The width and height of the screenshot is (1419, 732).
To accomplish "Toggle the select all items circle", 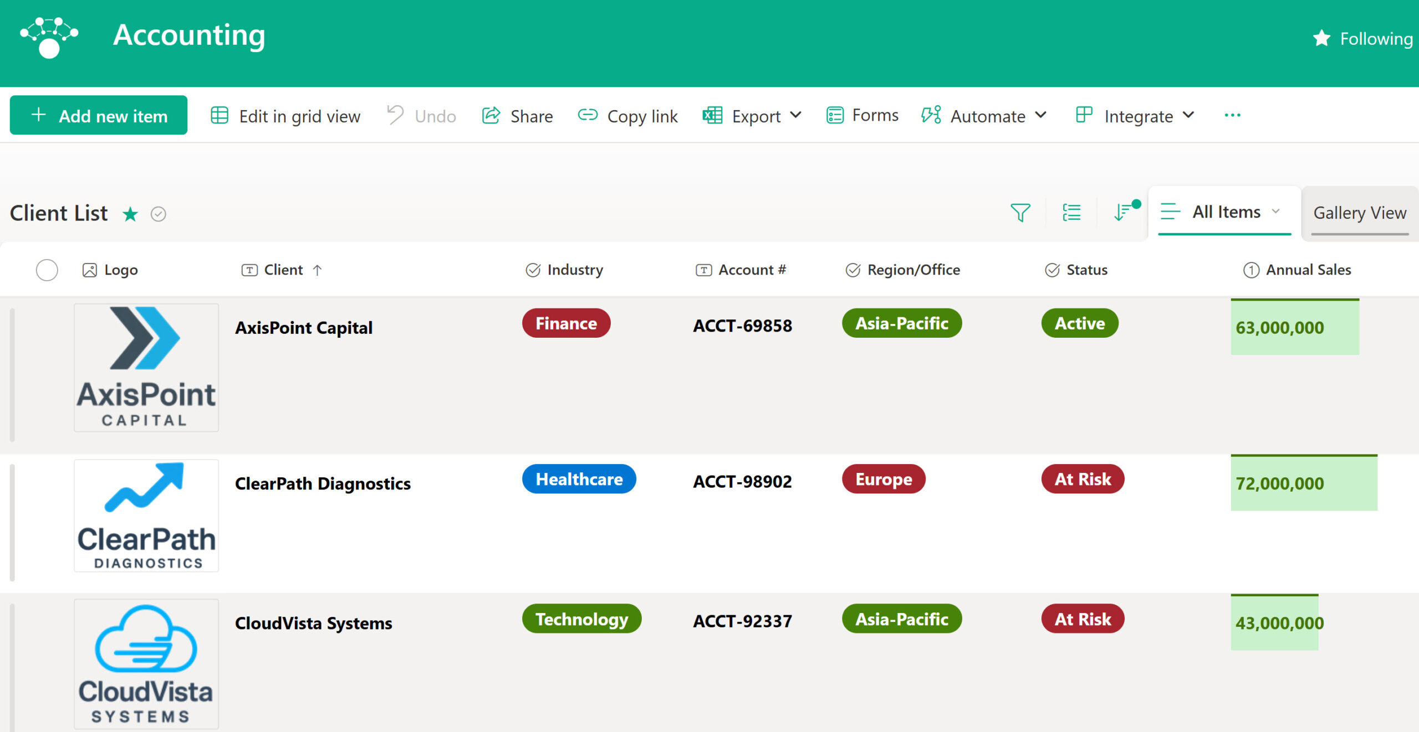I will (47, 270).
